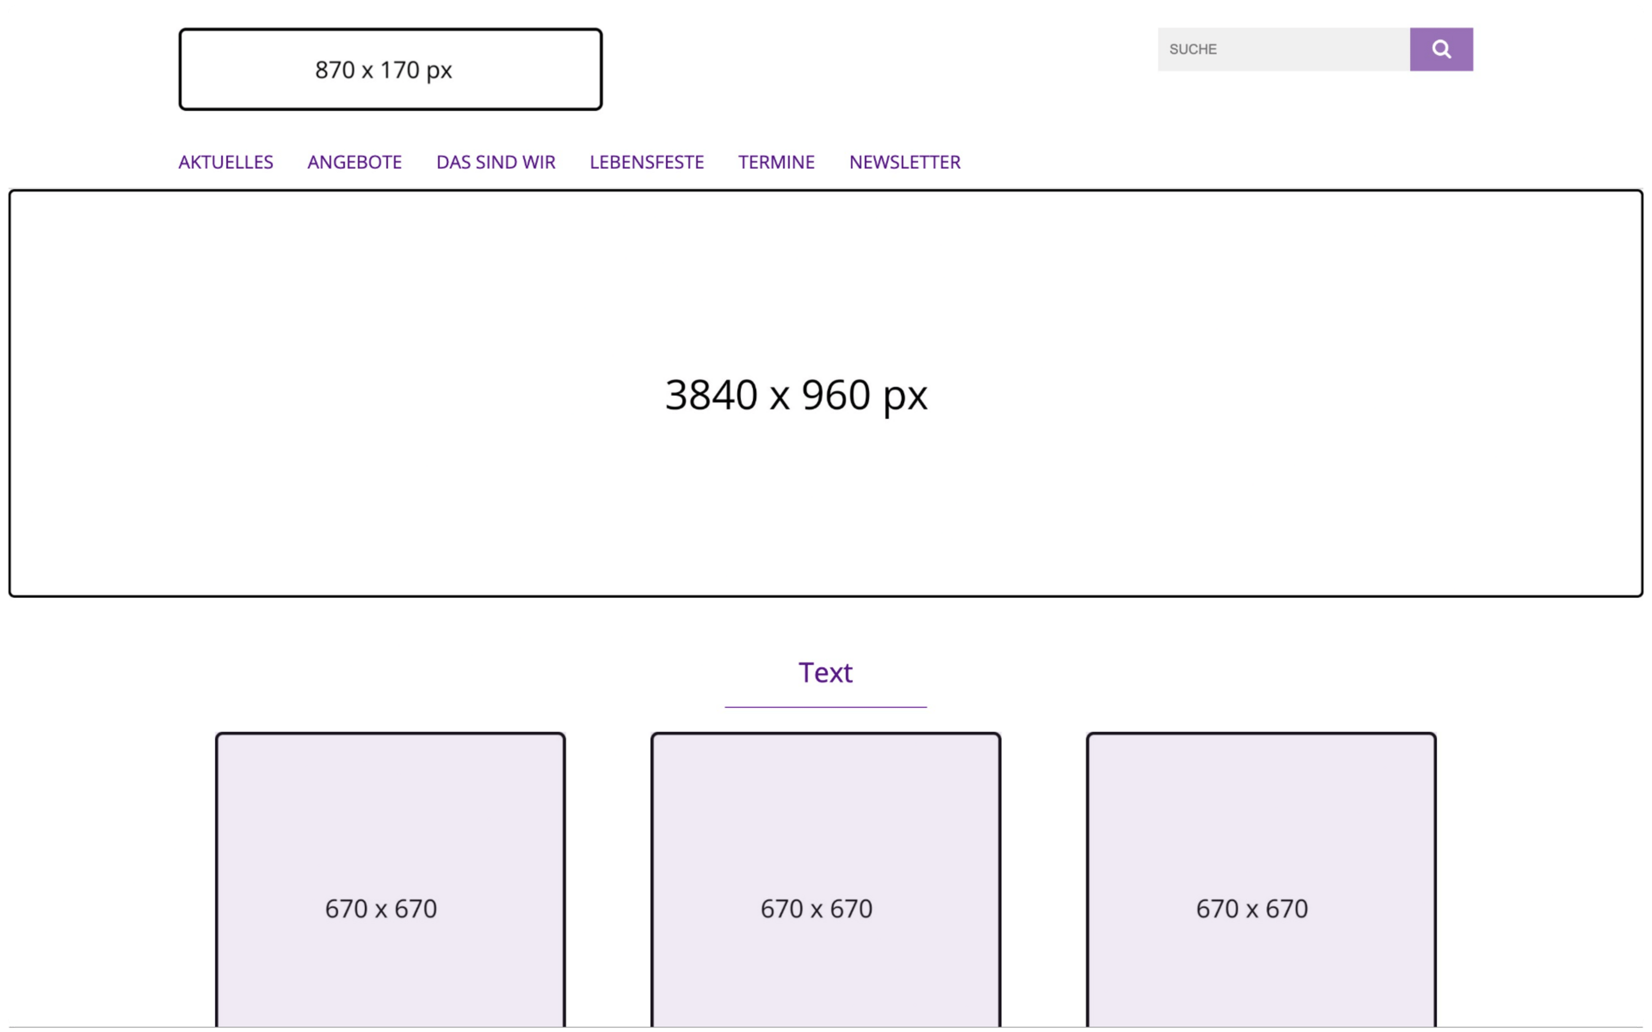Open the right 670 x 670 tile

click(1262, 880)
